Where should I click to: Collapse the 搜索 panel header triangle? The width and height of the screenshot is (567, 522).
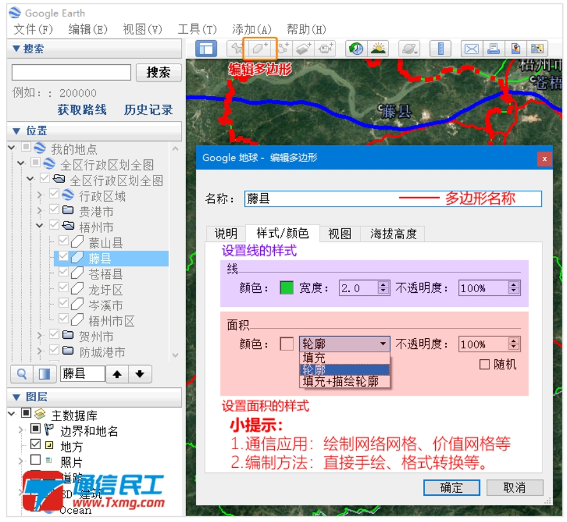(16, 48)
